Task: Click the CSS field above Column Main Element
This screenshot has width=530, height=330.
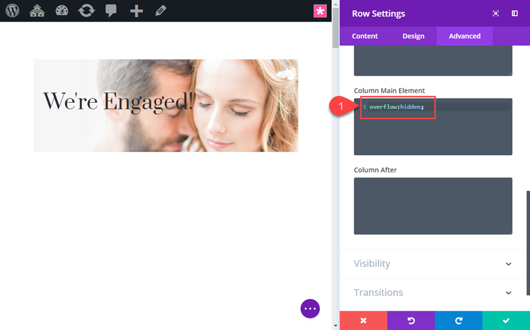Action: (x=433, y=61)
